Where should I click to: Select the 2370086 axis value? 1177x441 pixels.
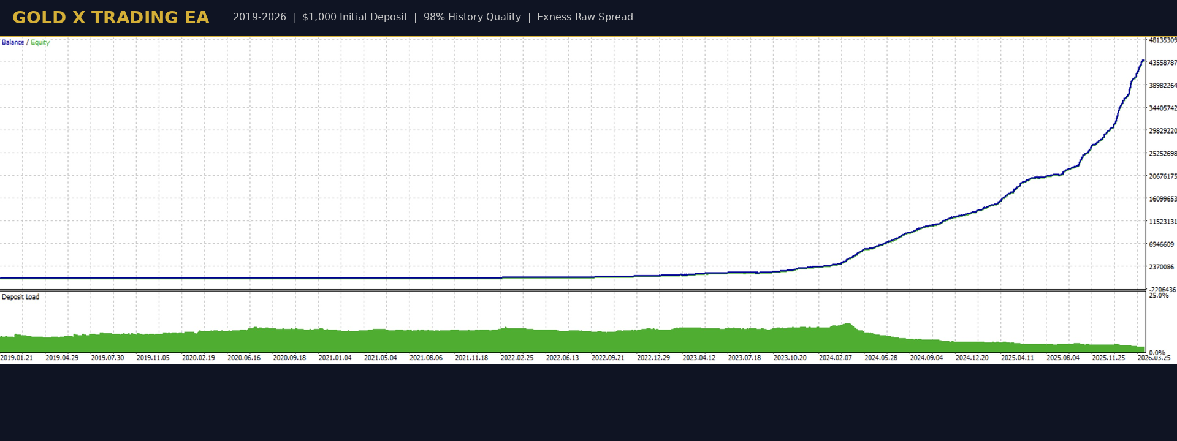pos(1161,267)
